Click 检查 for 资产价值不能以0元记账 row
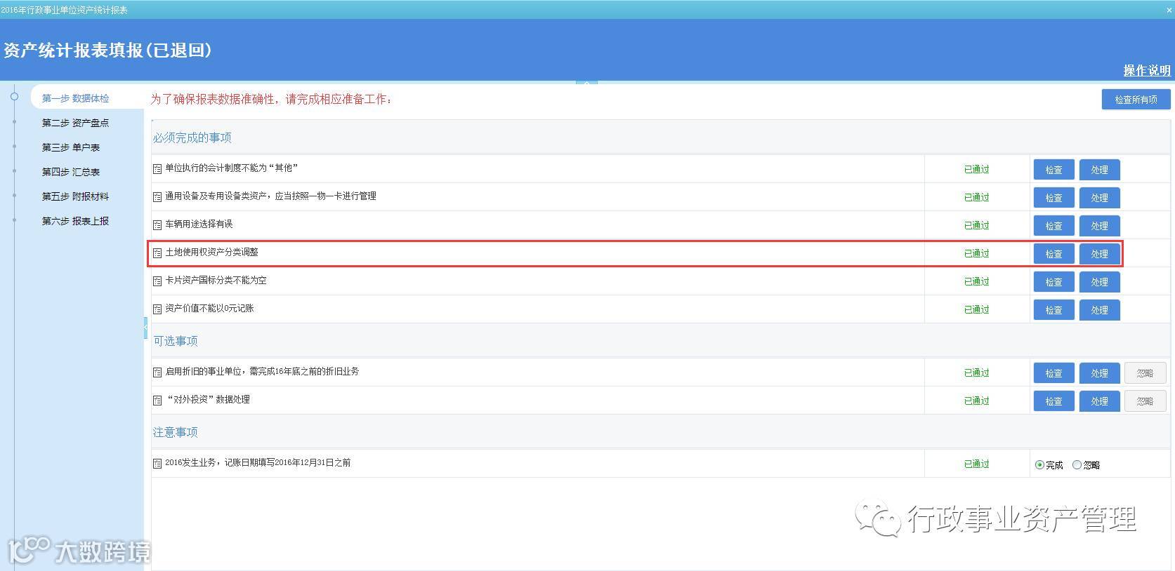Image resolution: width=1175 pixels, height=571 pixels. click(x=1053, y=310)
